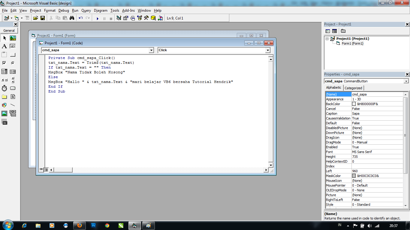410x230 pixels.
Task: Open the Menu Editor from the toolbar
Action: (x=27, y=18)
